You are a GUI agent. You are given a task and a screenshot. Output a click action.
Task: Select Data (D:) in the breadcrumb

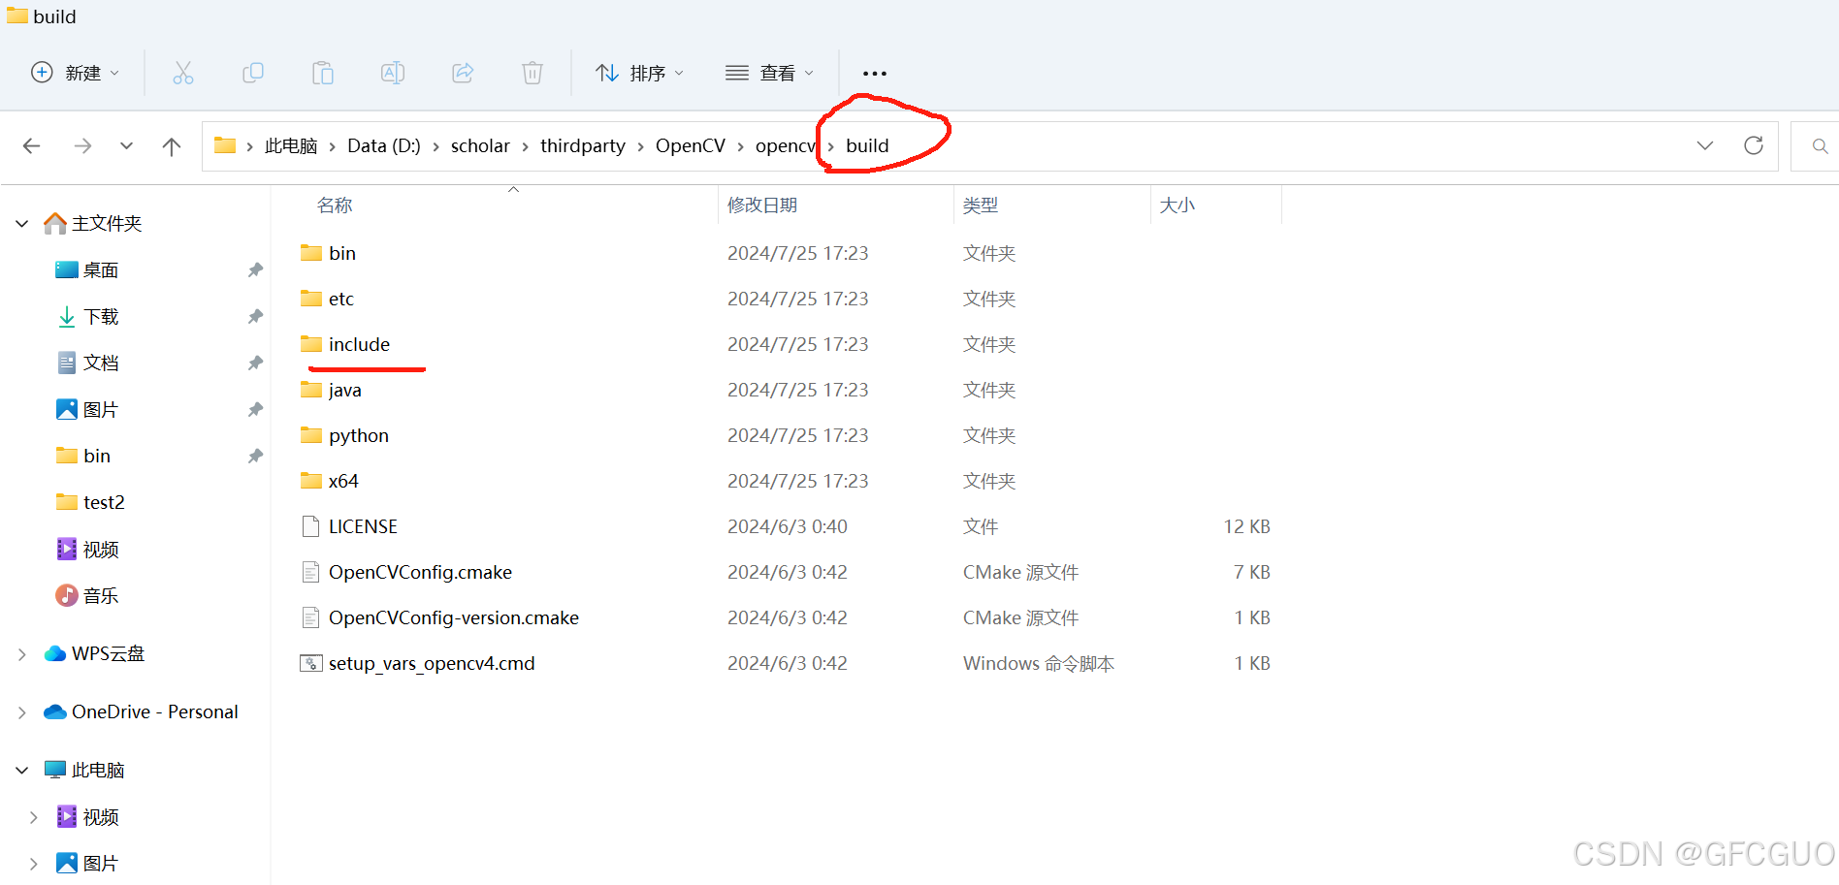(384, 145)
